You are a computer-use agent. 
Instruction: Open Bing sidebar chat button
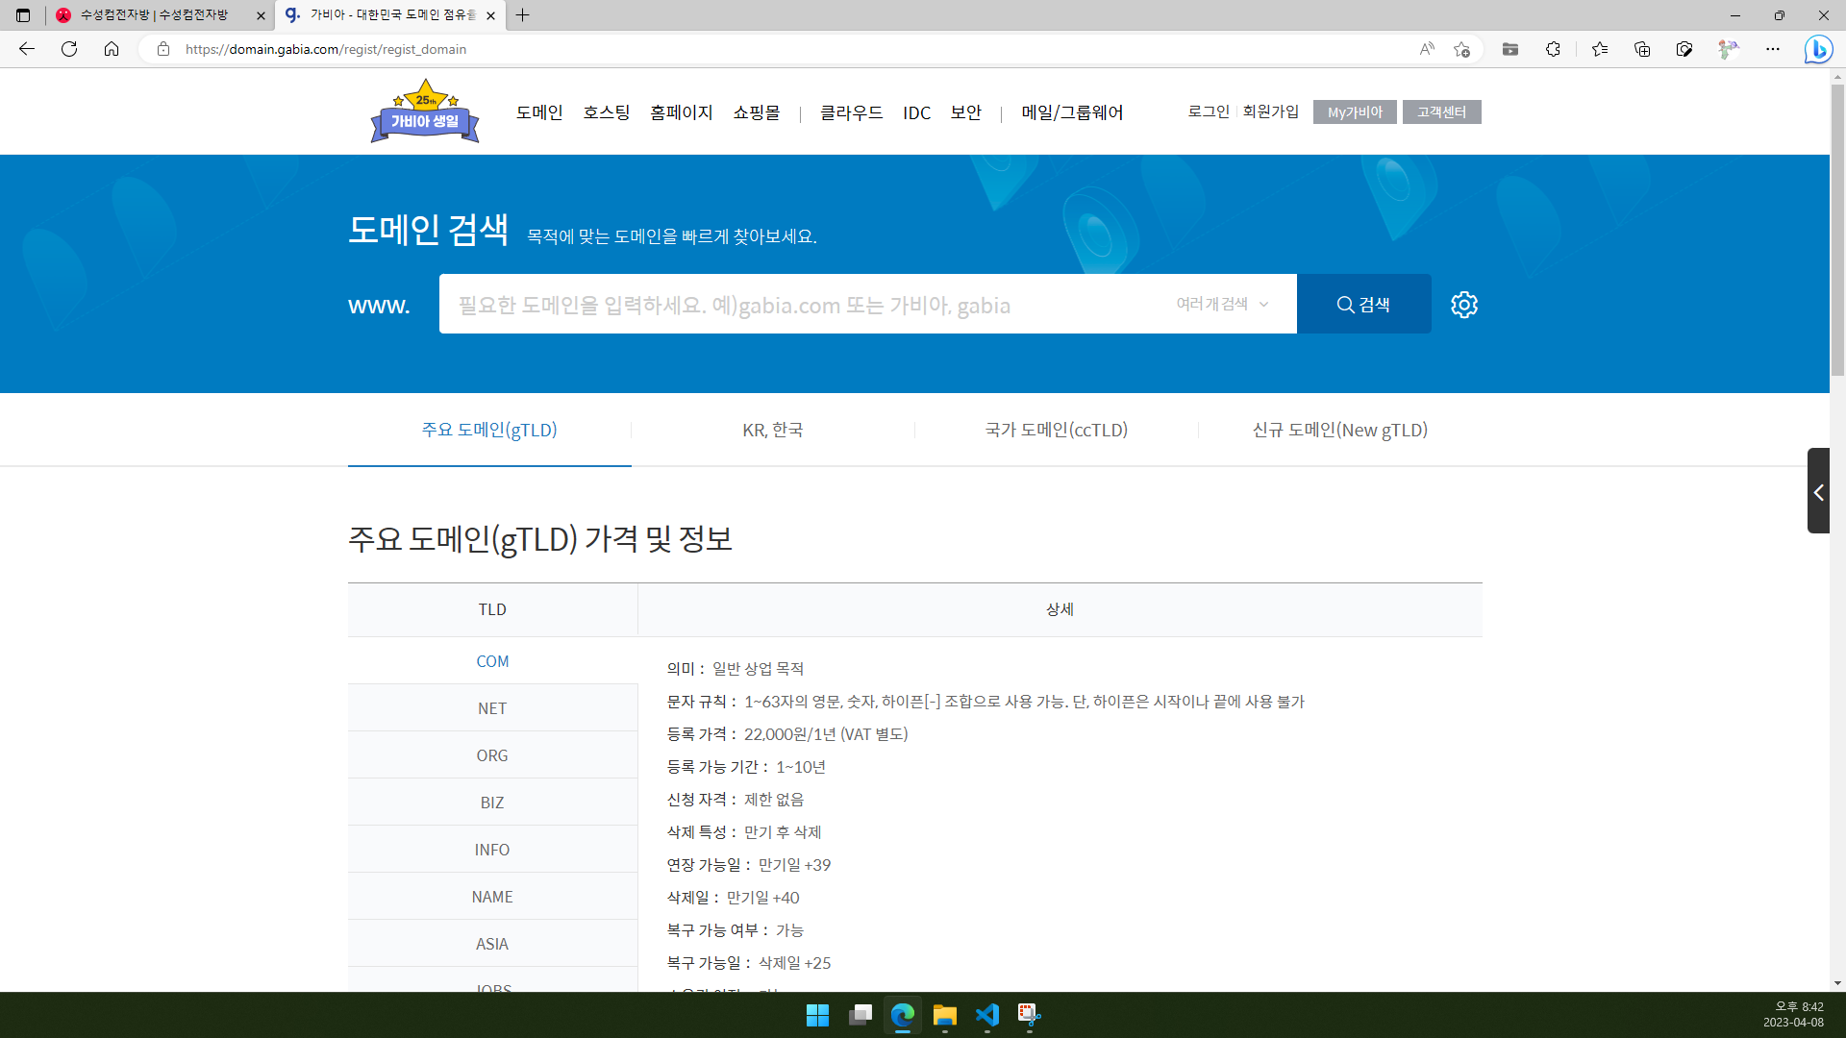point(1818,49)
